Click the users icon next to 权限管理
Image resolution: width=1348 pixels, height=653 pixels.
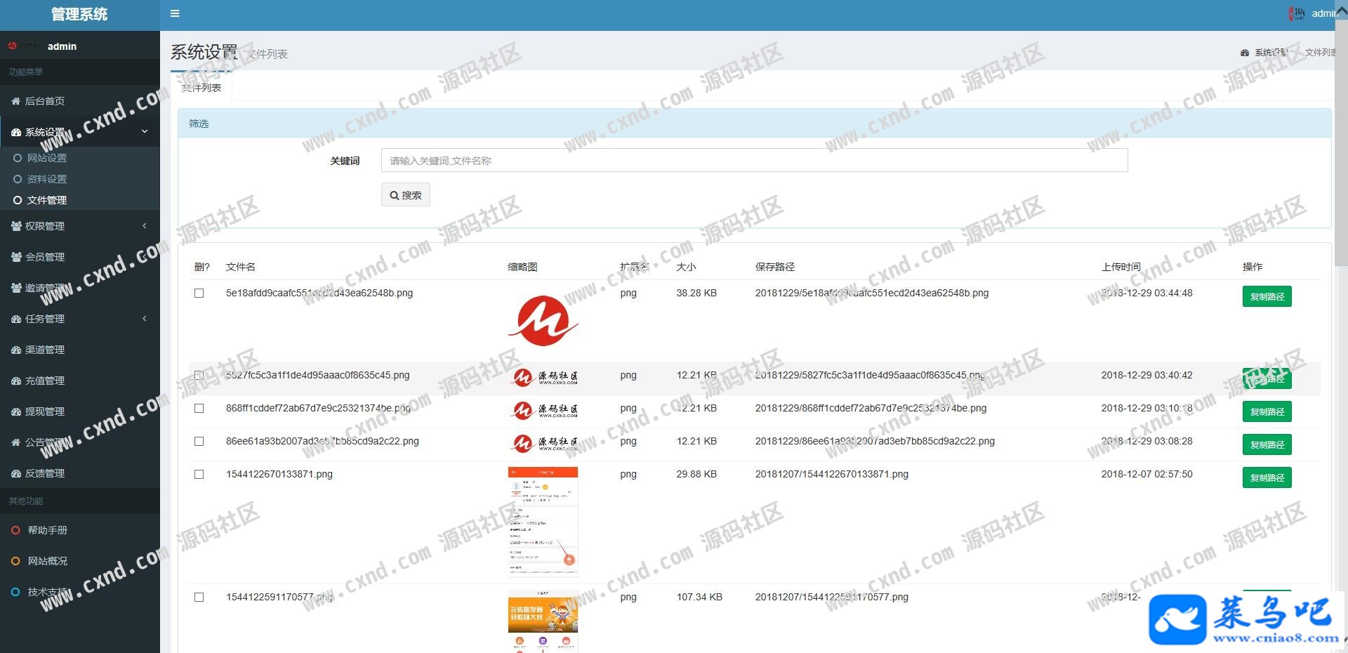[x=16, y=226]
